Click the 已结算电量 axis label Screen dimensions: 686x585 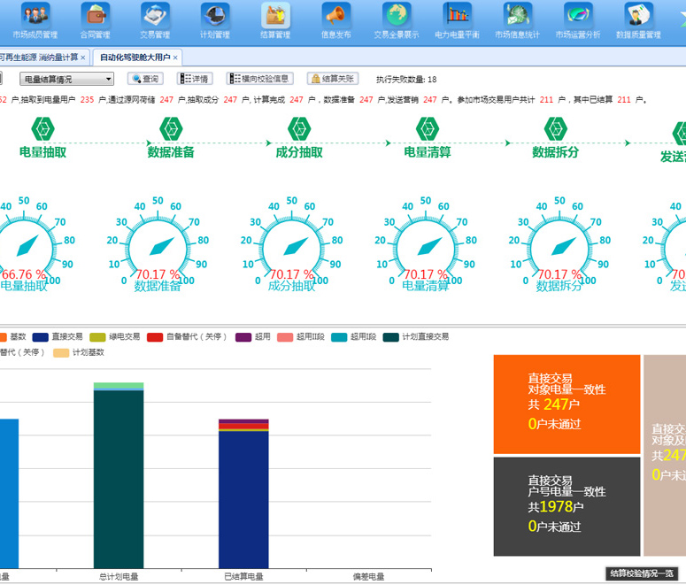[x=243, y=577]
